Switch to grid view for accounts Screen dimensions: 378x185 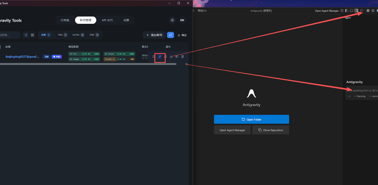pyautogui.click(x=32, y=35)
